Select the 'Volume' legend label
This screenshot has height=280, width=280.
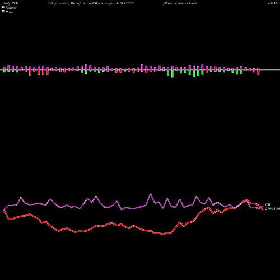coord(11,8)
